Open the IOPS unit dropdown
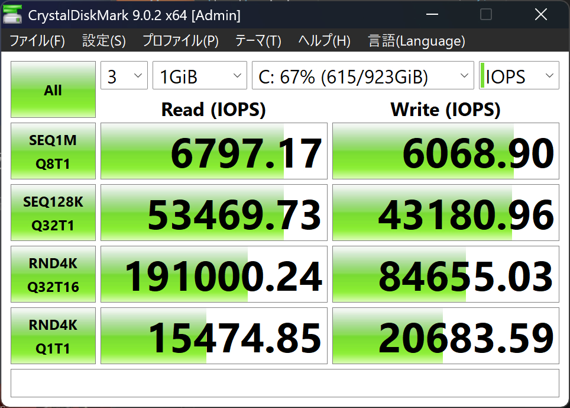Image resolution: width=570 pixels, height=408 pixels. pyautogui.click(x=519, y=75)
